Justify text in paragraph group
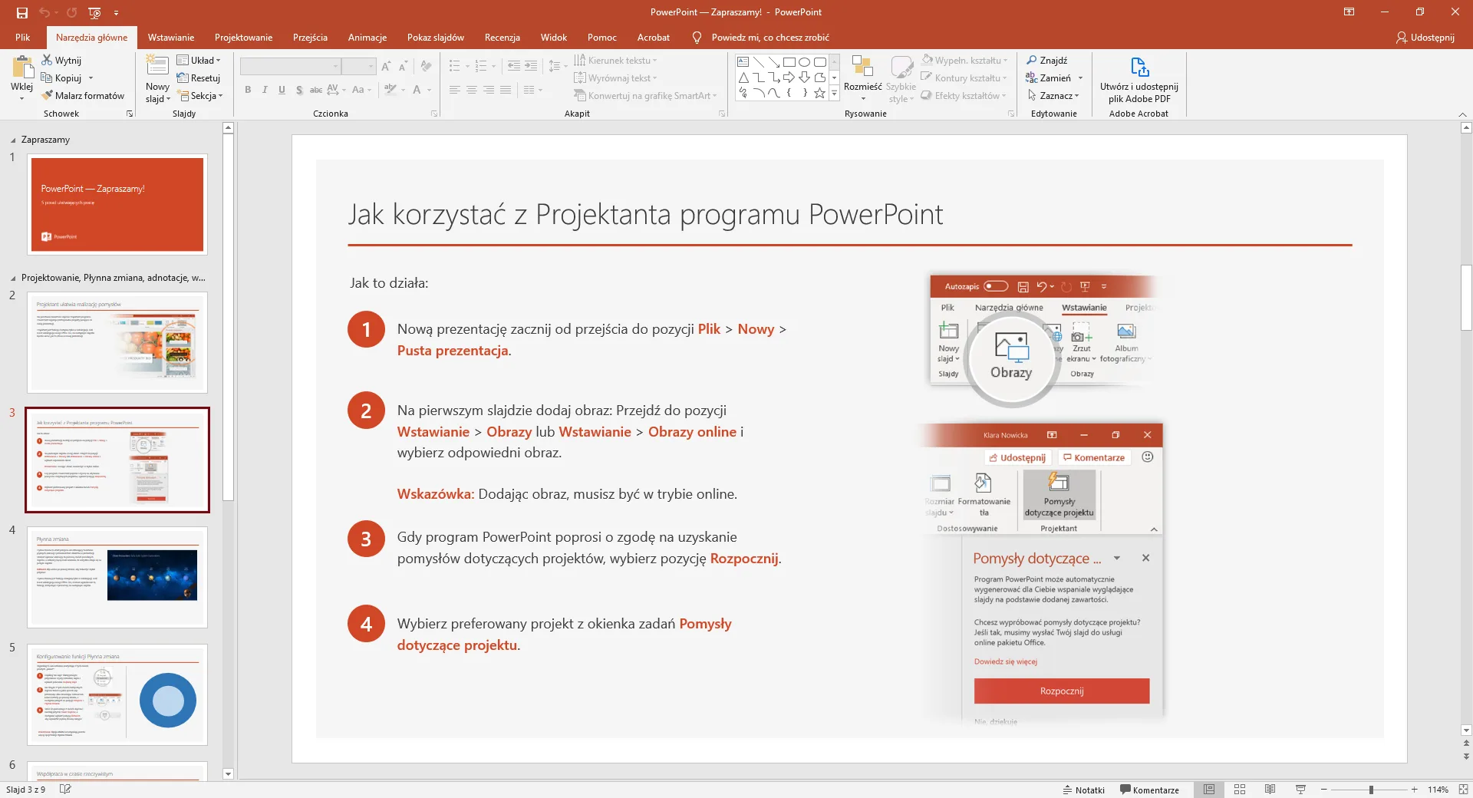 click(x=505, y=90)
